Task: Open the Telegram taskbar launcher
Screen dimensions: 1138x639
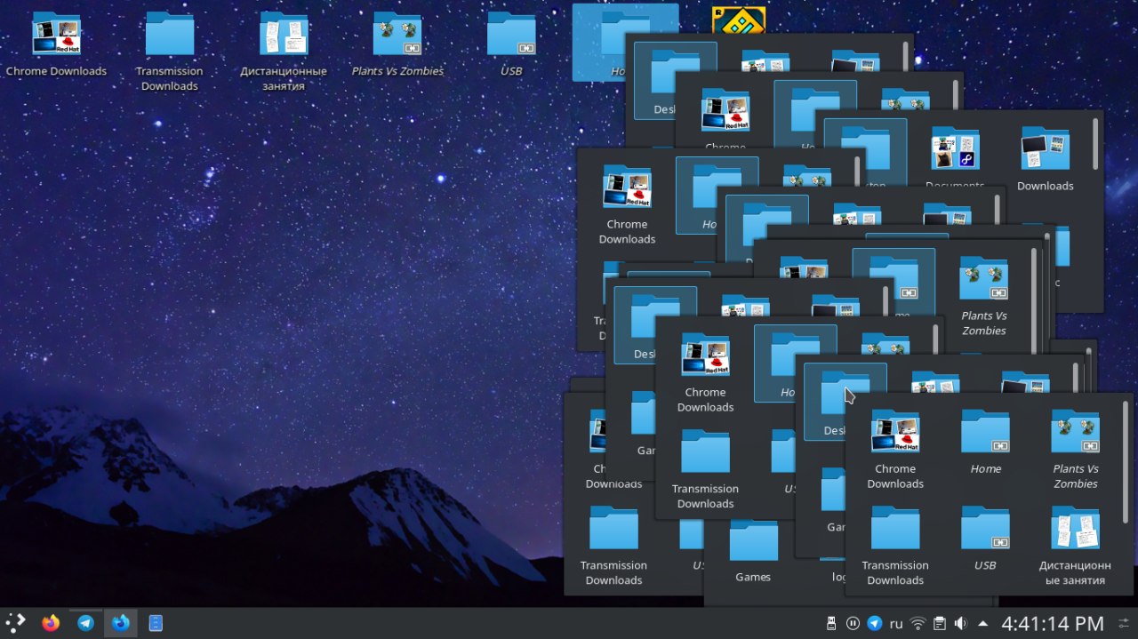Action: [x=85, y=623]
